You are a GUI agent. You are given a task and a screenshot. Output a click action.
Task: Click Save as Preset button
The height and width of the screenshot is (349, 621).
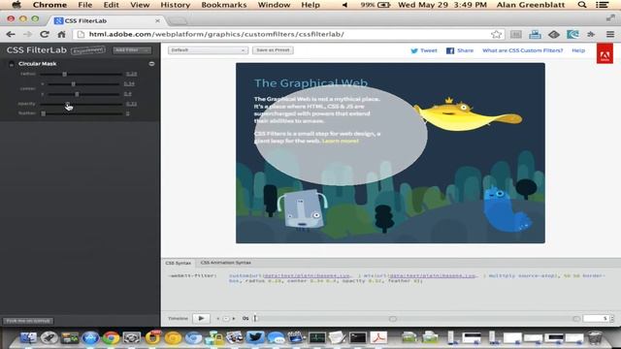[273, 50]
